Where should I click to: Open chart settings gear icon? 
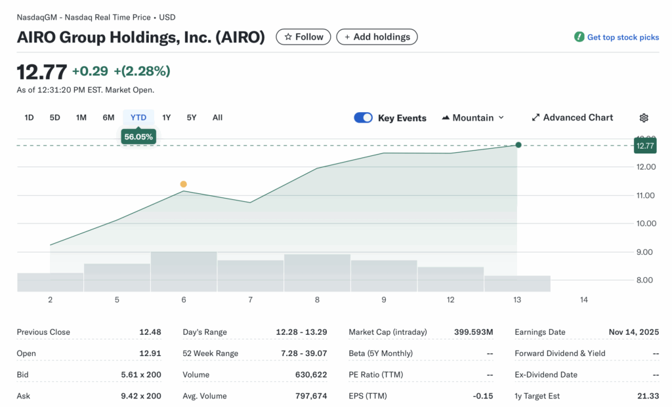[644, 118]
